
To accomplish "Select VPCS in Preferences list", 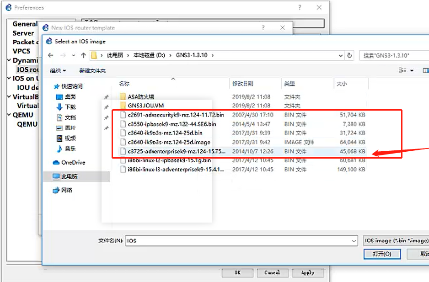I will 21,51.
